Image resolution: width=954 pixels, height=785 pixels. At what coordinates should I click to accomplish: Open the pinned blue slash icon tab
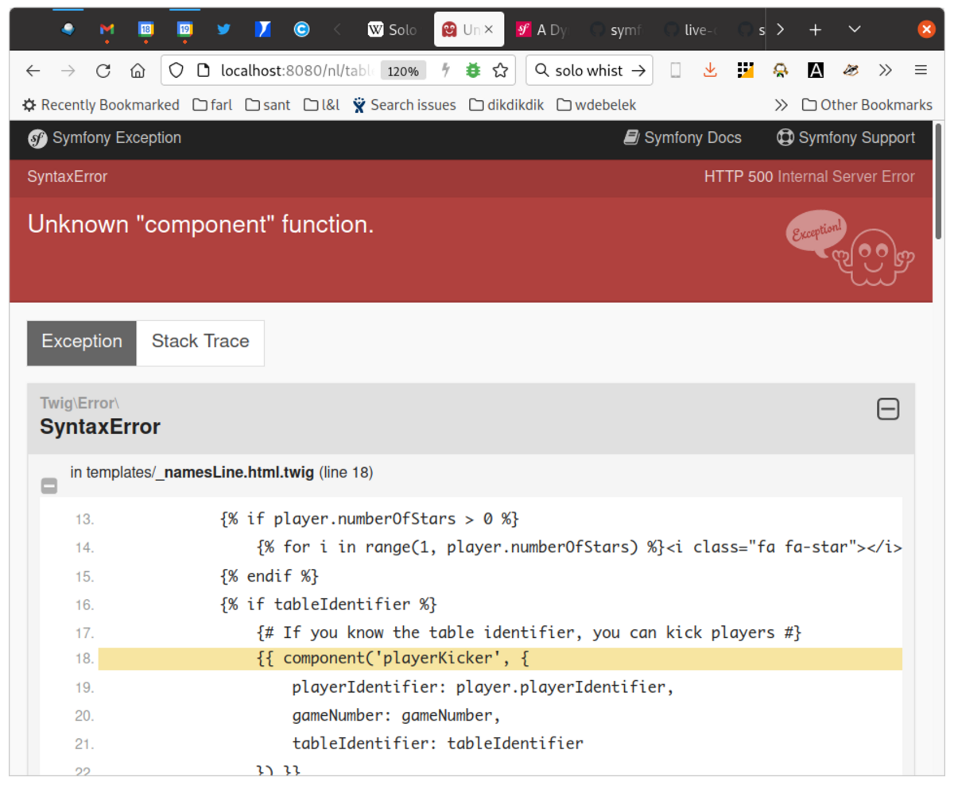pyautogui.click(x=262, y=29)
